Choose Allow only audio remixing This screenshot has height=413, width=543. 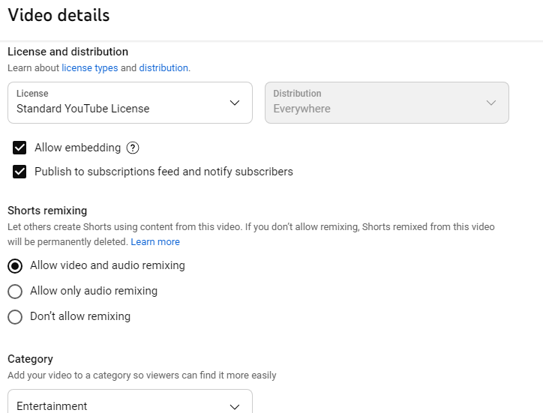15,292
